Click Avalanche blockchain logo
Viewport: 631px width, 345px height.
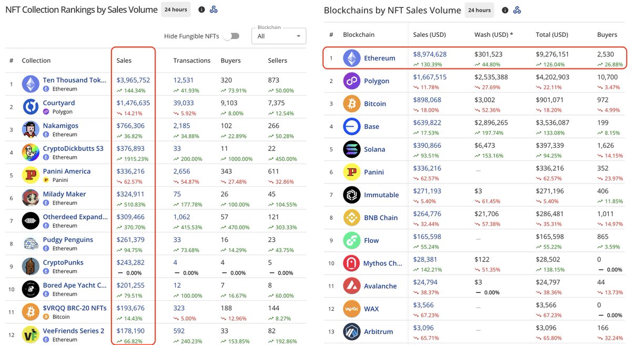point(352,286)
